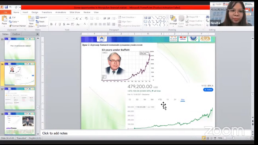Select the text box shape tool
Image resolution: width=258 pixels, height=145 pixels.
pos(146,18)
